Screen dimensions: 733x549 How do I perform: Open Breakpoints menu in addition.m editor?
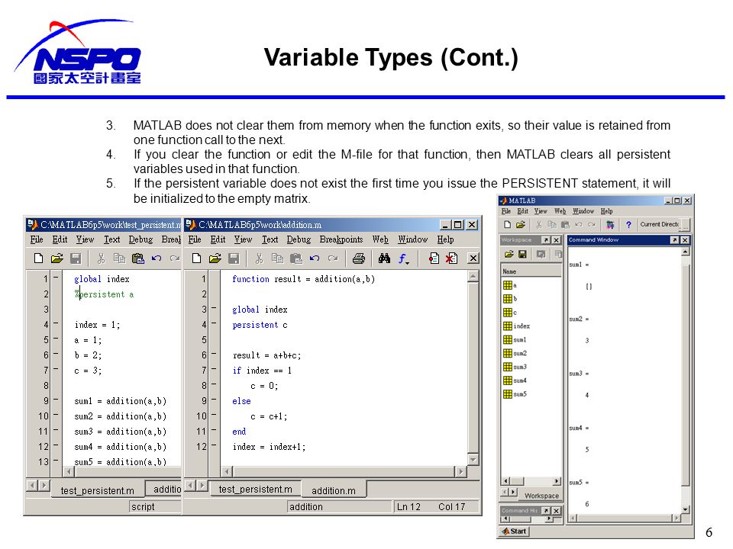click(x=341, y=239)
